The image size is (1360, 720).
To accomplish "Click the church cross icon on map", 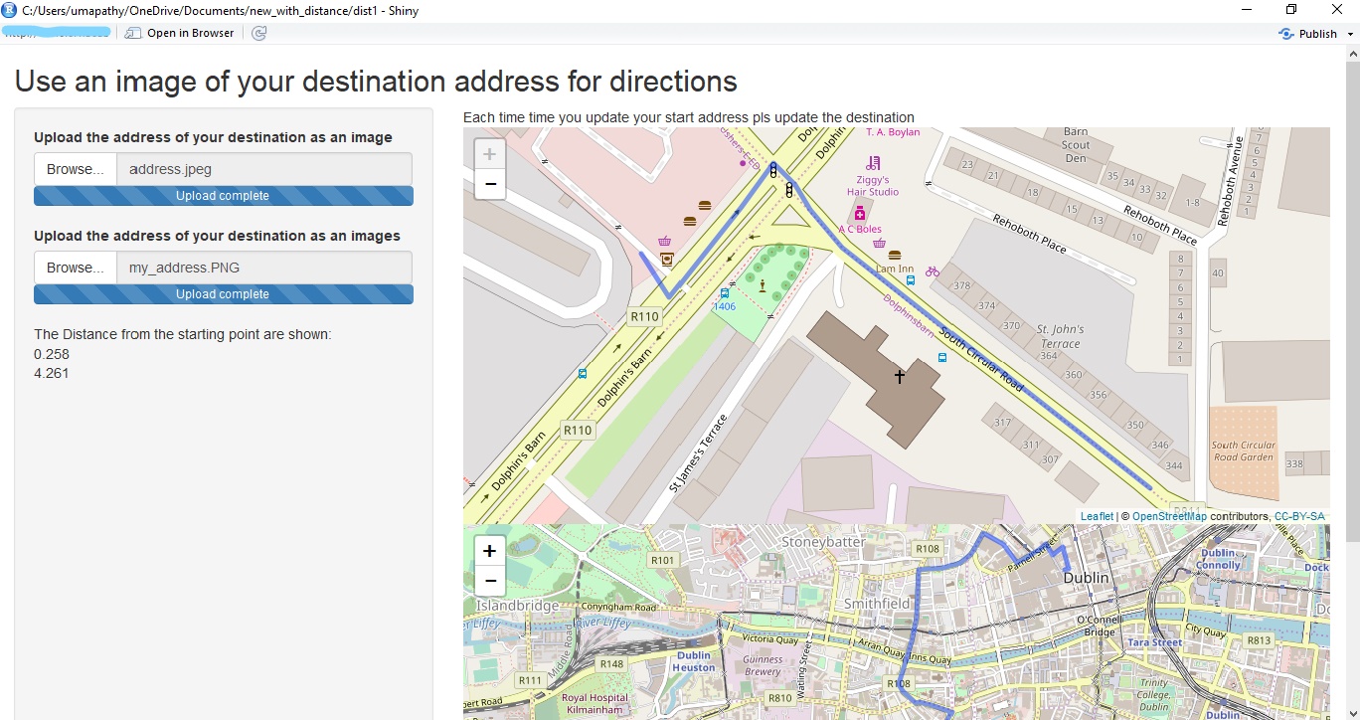I will tap(900, 376).
